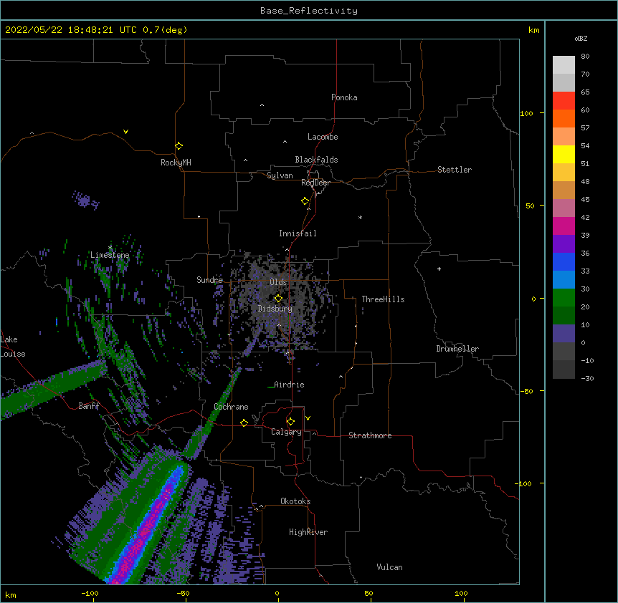Click the Drumheller label
The image size is (618, 603).
tap(457, 349)
